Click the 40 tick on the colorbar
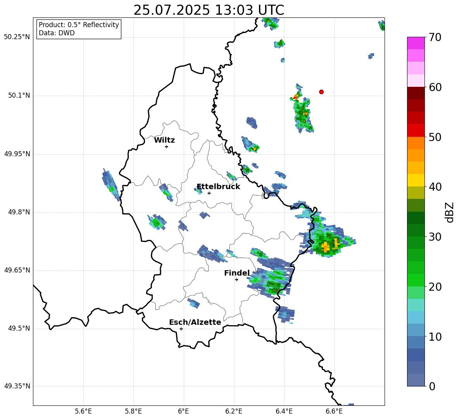 [435, 187]
